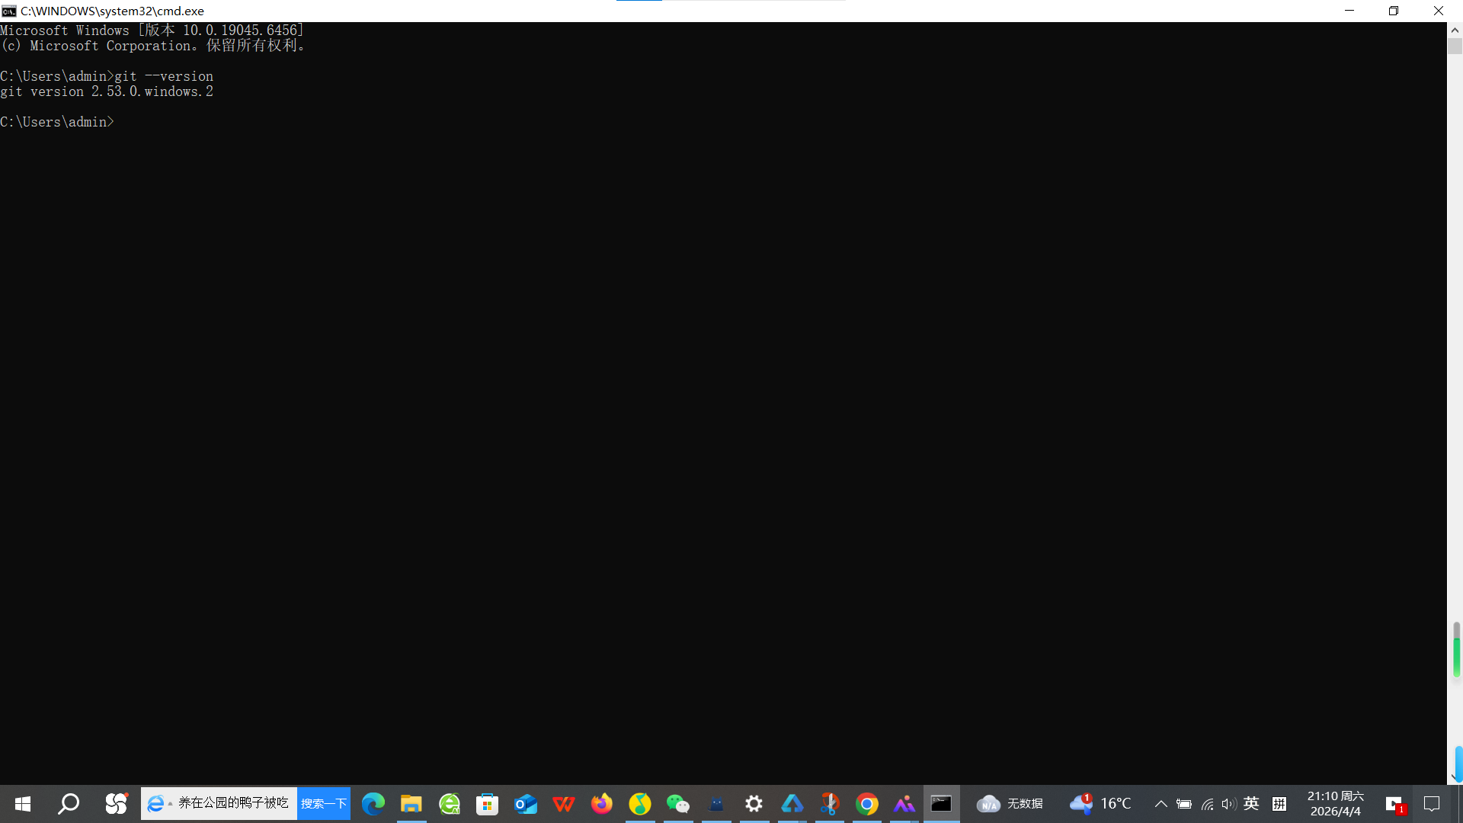
Task: Toggle the 英 input language indicator
Action: pyautogui.click(x=1251, y=804)
